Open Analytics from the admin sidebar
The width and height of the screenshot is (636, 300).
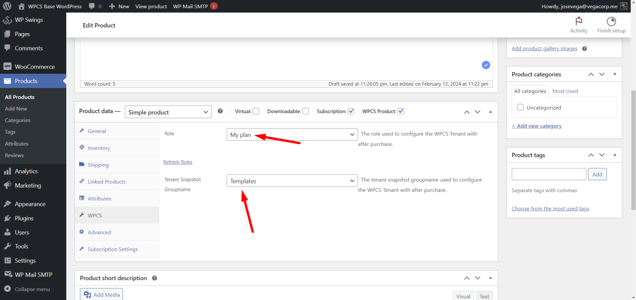click(x=7, y=171)
